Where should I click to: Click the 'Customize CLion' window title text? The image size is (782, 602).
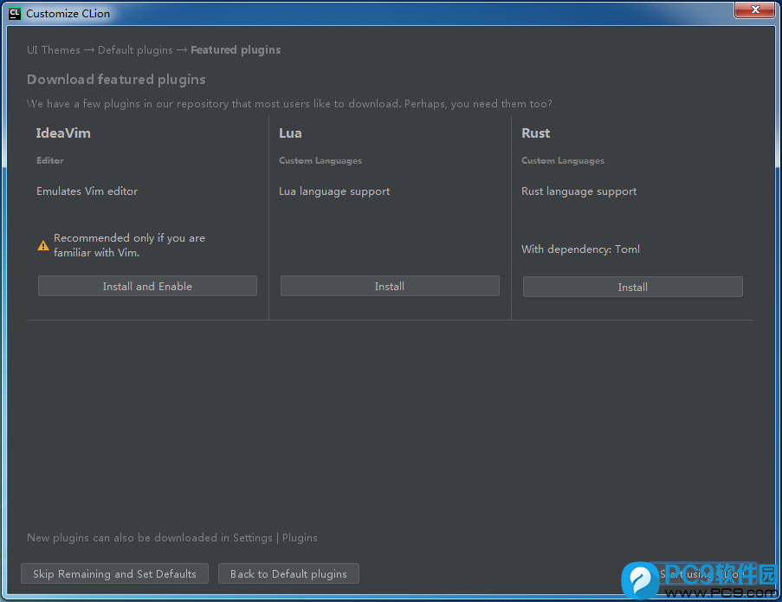(x=68, y=14)
